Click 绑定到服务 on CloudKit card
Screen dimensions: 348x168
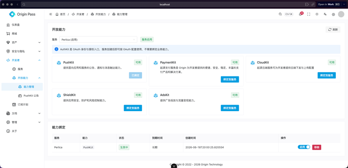point(327,76)
